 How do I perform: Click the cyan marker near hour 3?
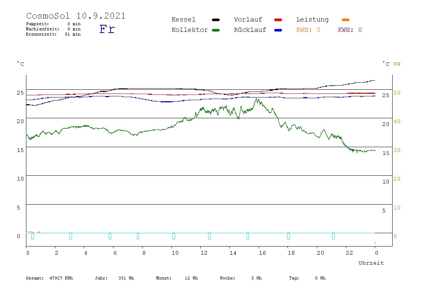tap(71, 236)
